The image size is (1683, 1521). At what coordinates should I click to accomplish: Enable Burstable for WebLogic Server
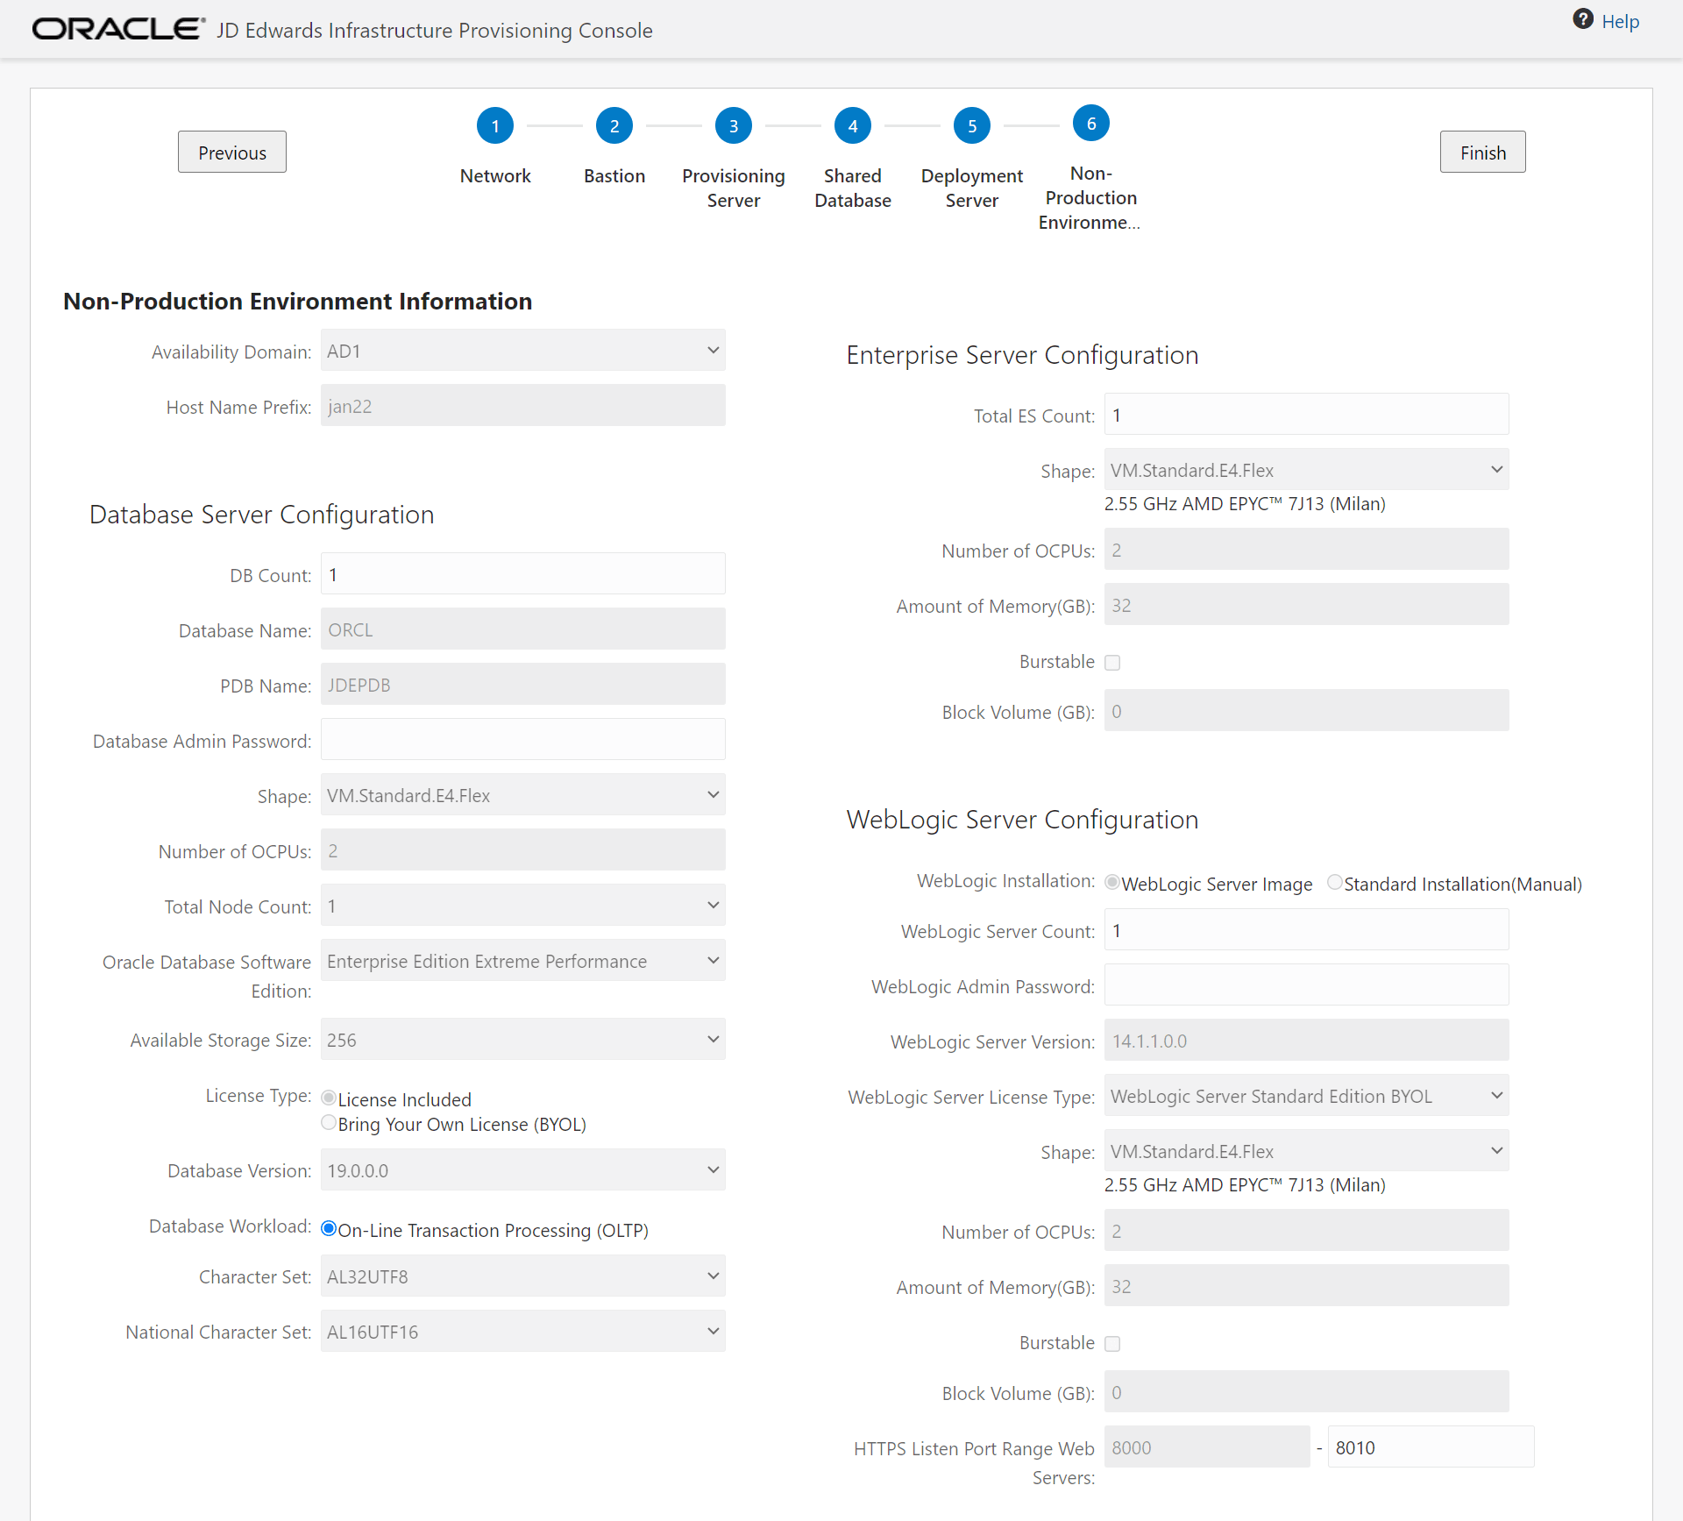point(1112,1344)
